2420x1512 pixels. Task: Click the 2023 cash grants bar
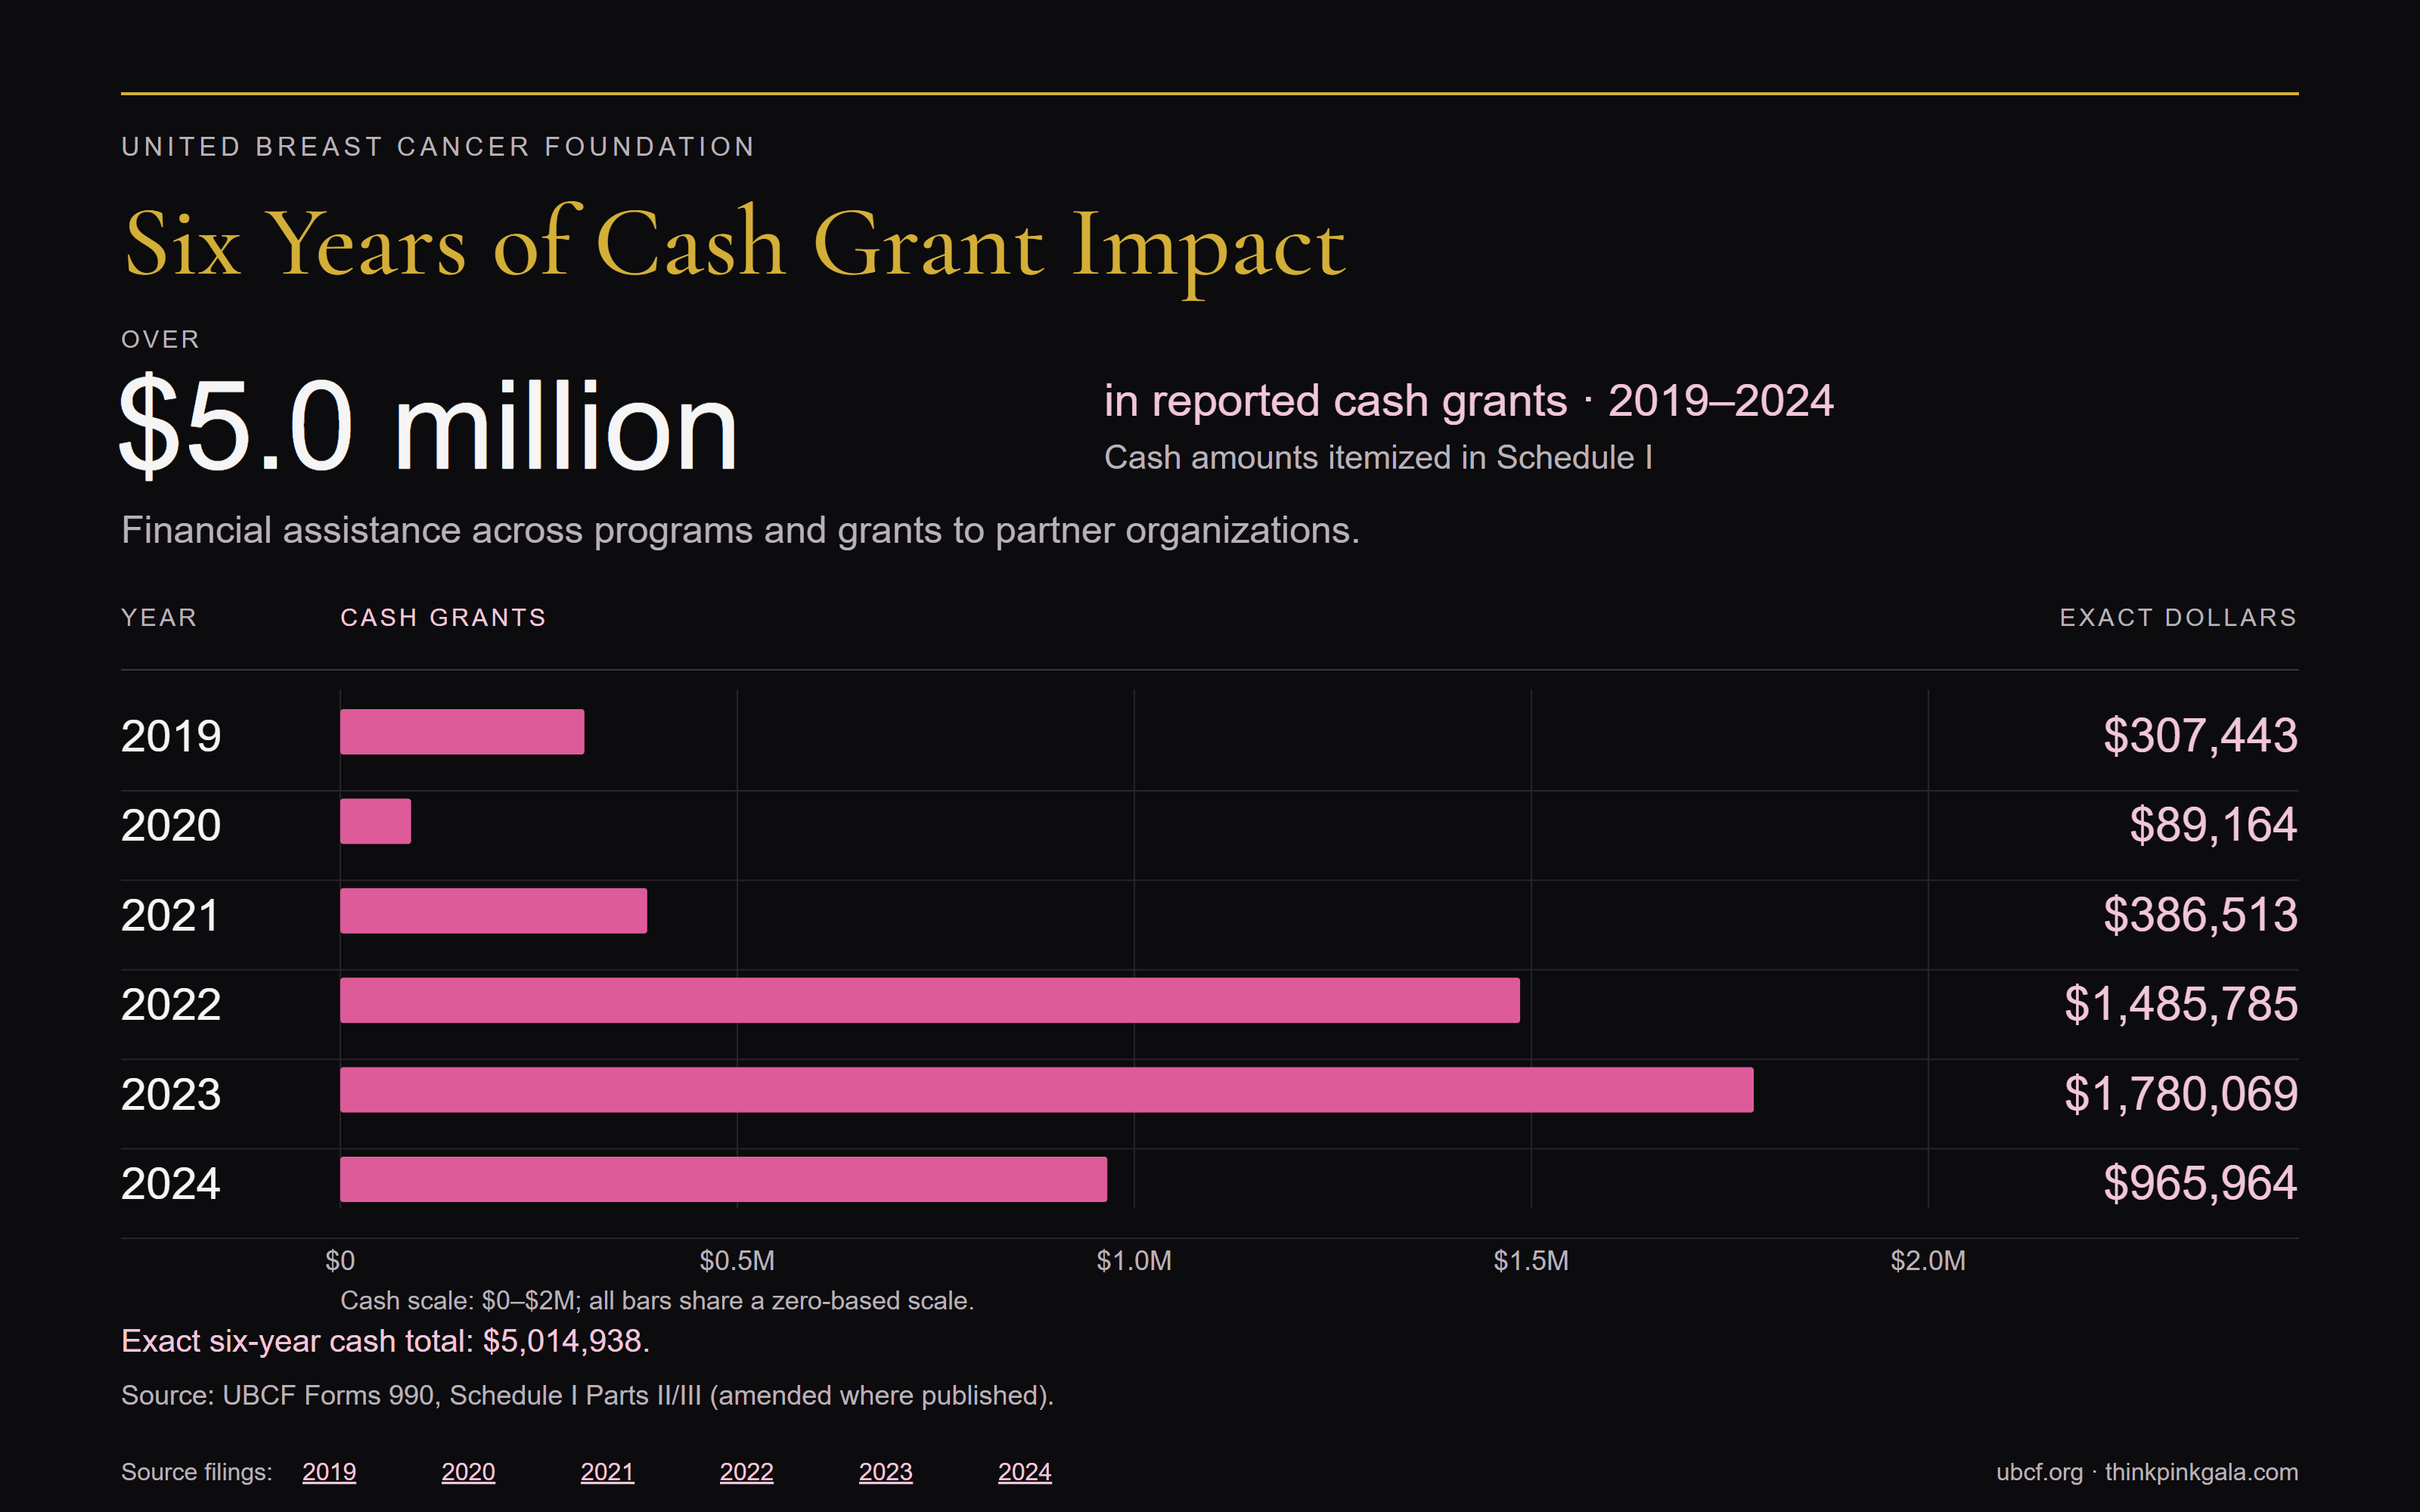tap(1047, 1090)
